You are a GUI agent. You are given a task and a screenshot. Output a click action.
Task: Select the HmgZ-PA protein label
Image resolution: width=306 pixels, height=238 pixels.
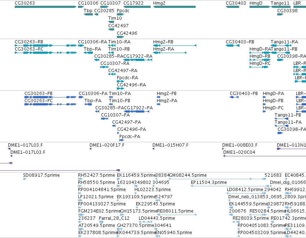pyautogui.click(x=167, y=101)
